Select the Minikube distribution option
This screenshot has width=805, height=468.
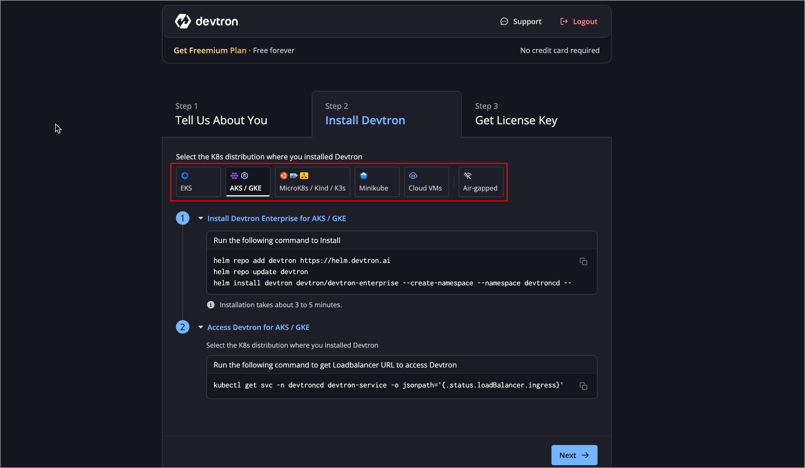(x=377, y=182)
